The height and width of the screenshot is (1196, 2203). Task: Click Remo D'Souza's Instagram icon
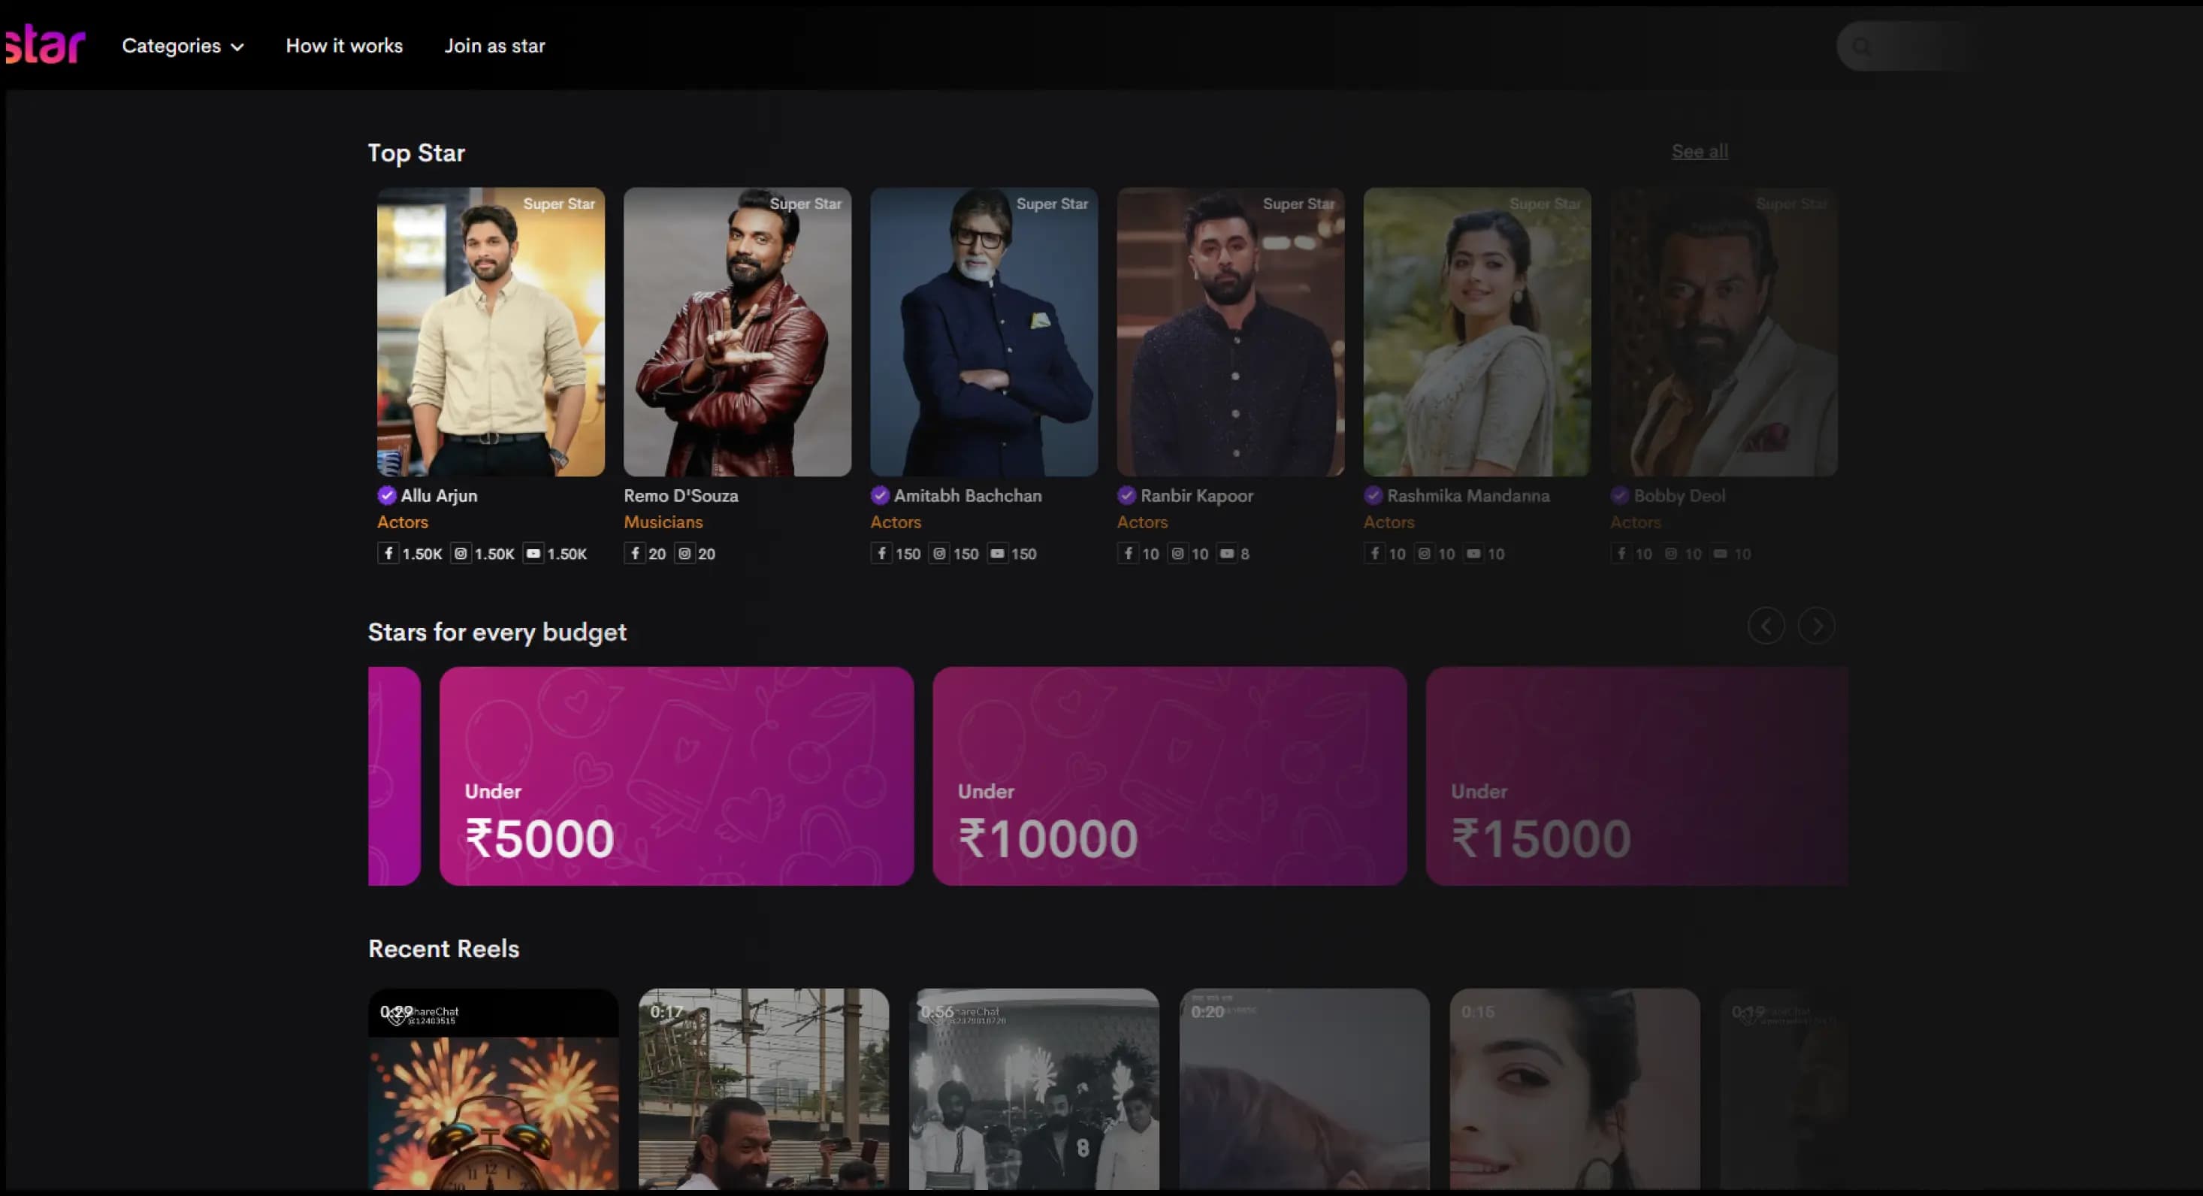click(x=684, y=553)
